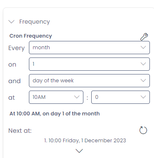Click the arrow in day-of-month selector
The height and width of the screenshot is (158, 154).
(143, 64)
